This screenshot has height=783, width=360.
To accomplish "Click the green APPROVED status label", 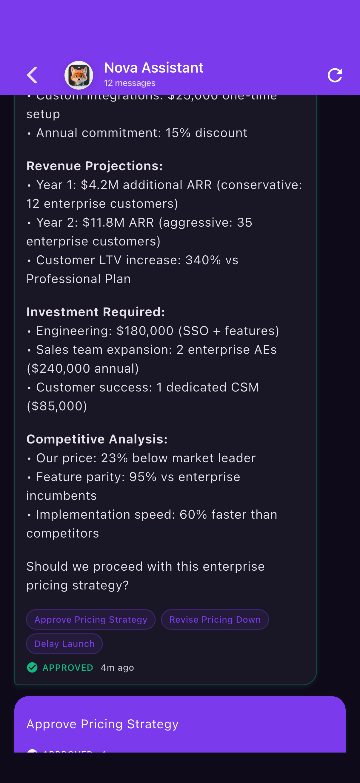I will [x=68, y=667].
